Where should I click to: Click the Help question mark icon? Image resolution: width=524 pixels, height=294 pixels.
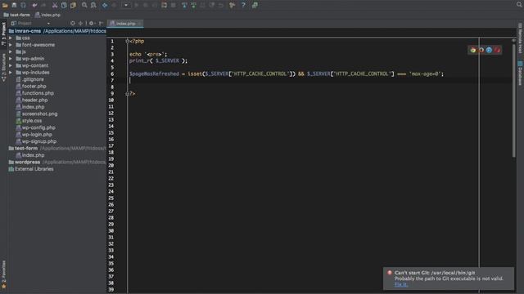(x=243, y=5)
